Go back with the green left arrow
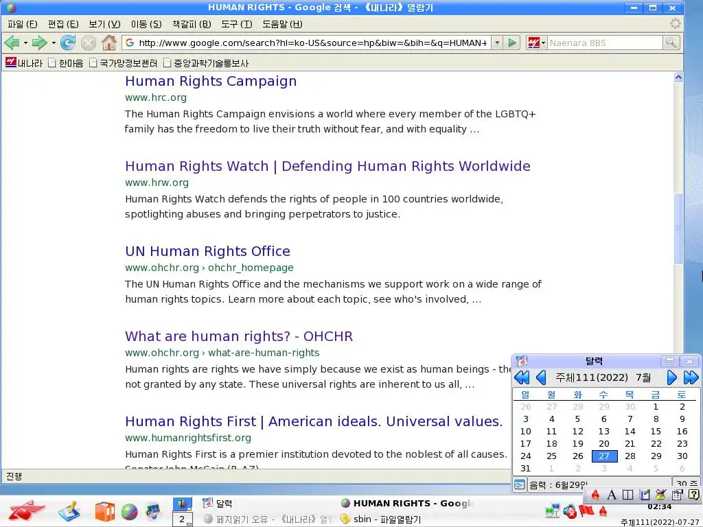 coord(12,43)
